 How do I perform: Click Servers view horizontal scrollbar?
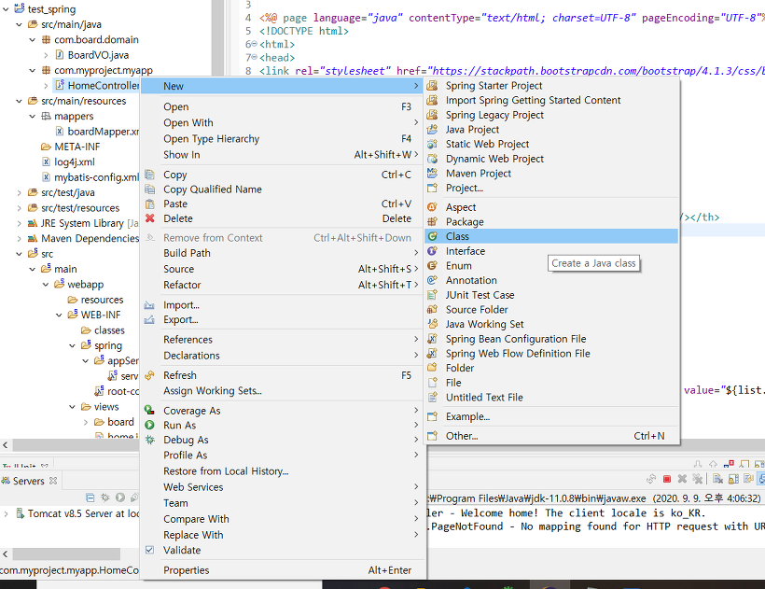(66, 554)
